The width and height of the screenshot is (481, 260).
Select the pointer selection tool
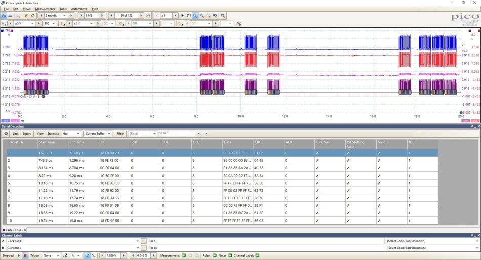[x=182, y=15]
